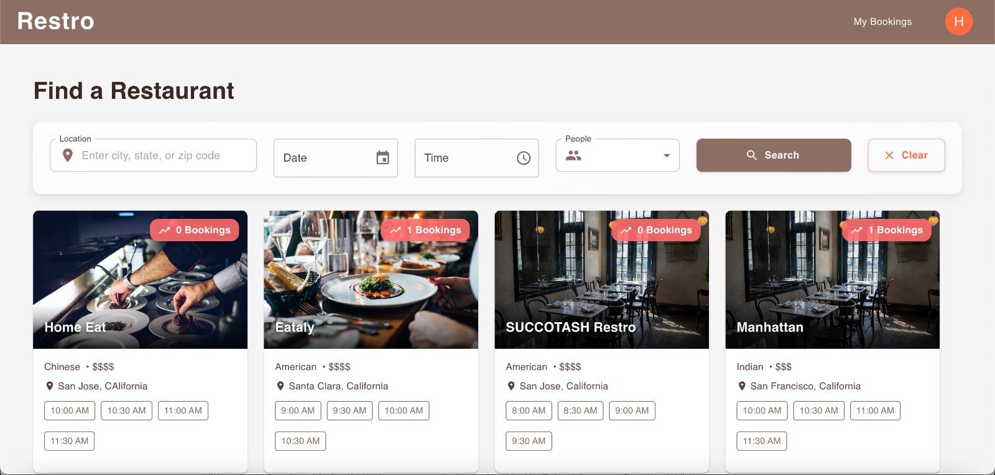Viewport: 995px width, 475px height.
Task: Click the Search button
Action: (774, 155)
